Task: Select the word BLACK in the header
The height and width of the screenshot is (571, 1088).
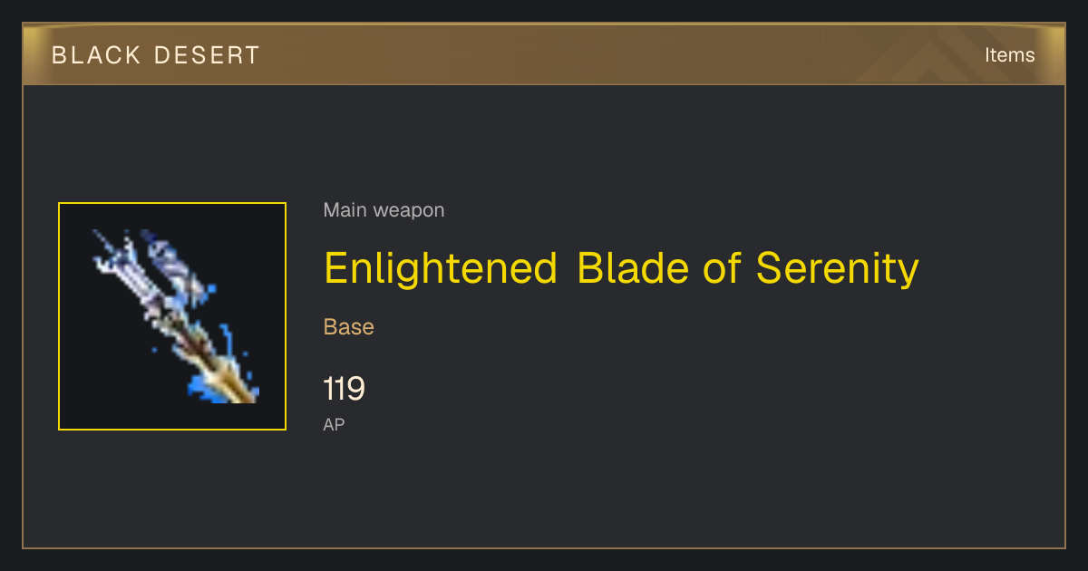Action: click(x=96, y=55)
